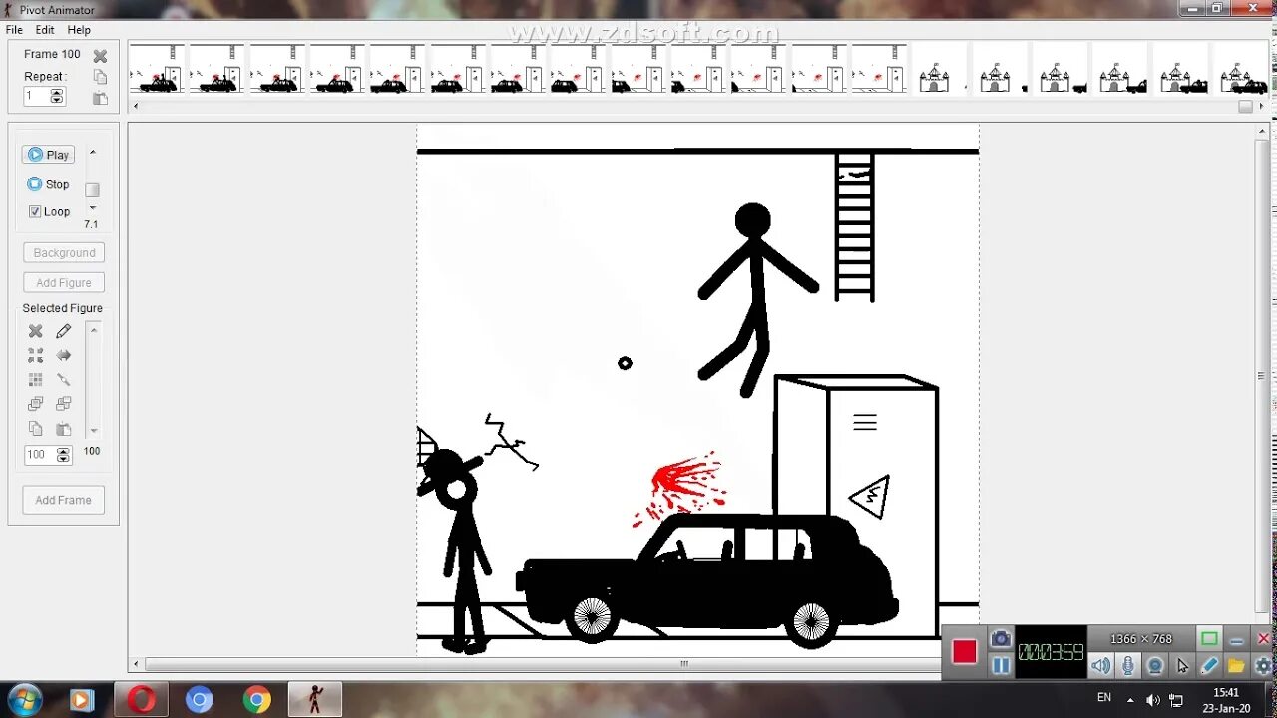1277x718 pixels.
Task: Open the clock showing 15:41
Action: point(1226,700)
